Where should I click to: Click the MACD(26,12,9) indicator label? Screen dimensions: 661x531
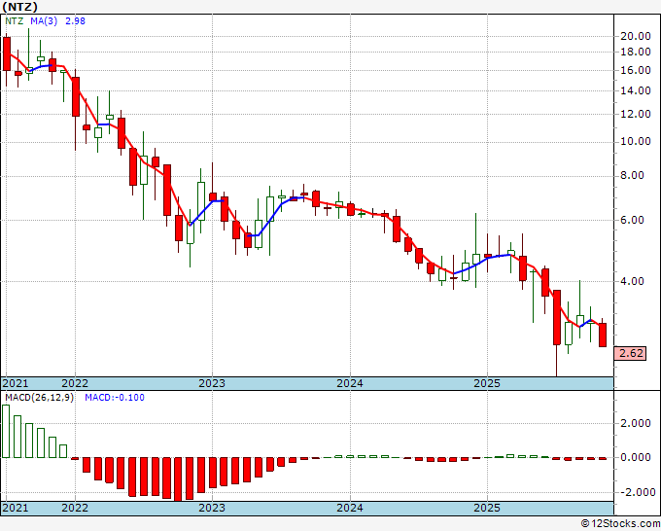(39, 398)
